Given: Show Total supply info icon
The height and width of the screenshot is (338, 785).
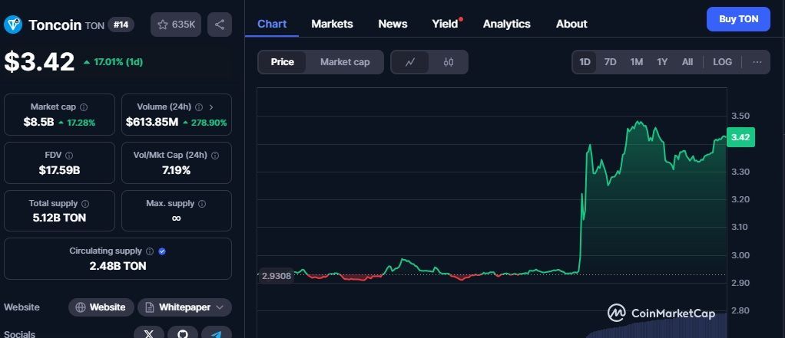Looking at the screenshot, I should click(x=85, y=204).
